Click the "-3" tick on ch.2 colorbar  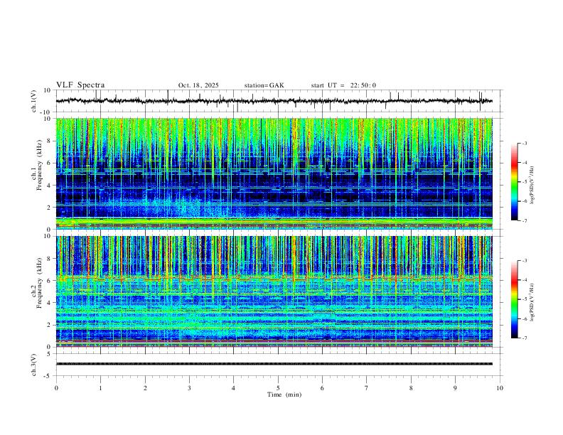[525, 261]
